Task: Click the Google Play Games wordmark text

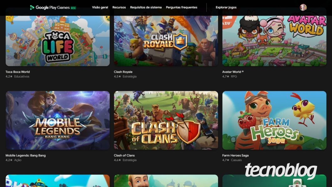Action: [x=53, y=8]
